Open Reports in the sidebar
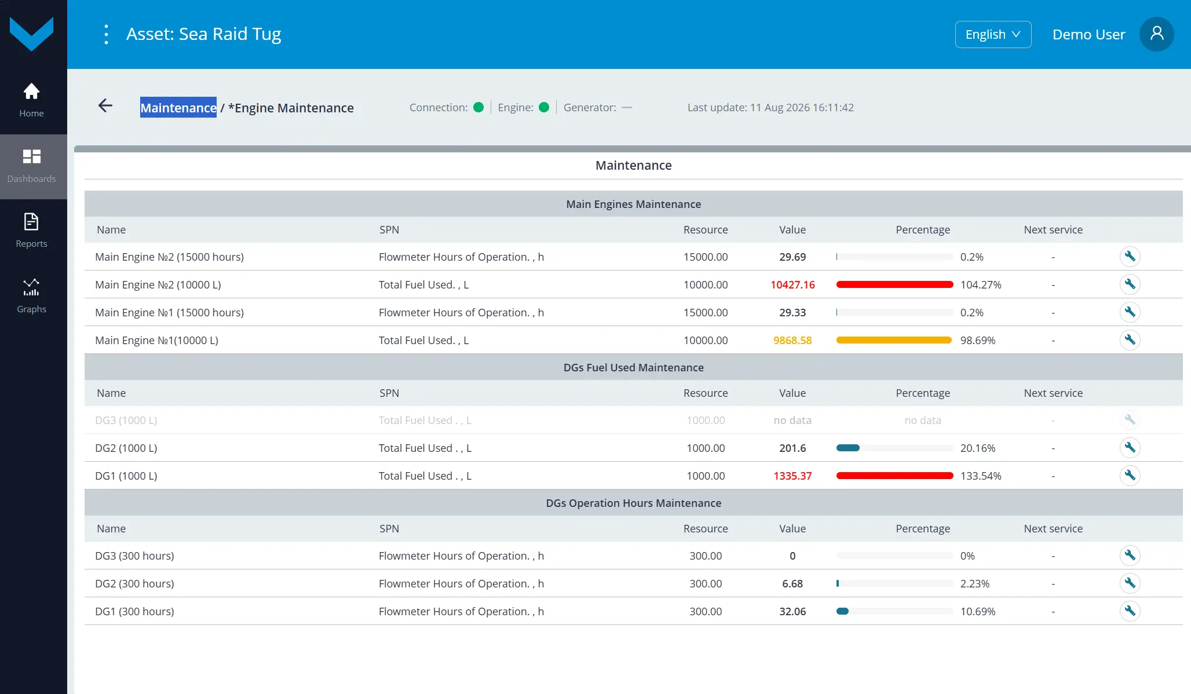 [x=32, y=231]
